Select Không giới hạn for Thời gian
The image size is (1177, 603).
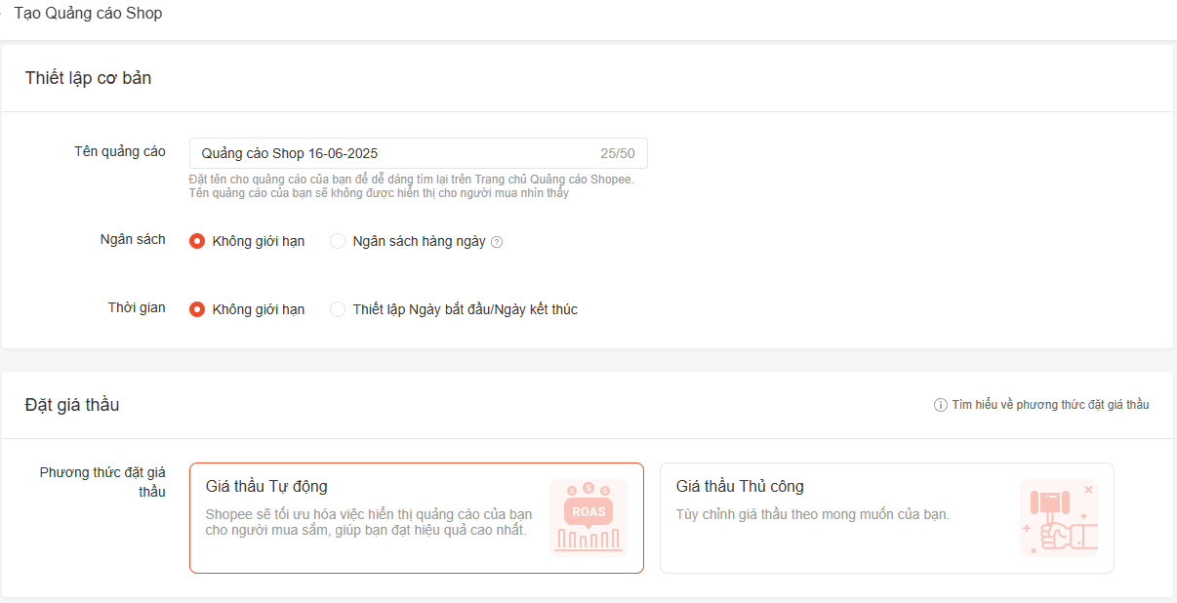point(197,309)
